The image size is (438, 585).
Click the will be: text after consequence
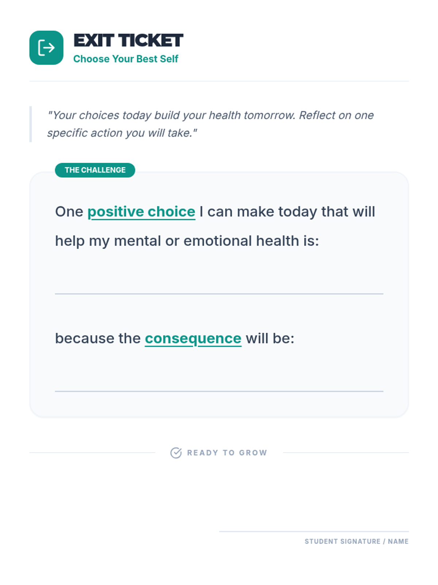[270, 339]
